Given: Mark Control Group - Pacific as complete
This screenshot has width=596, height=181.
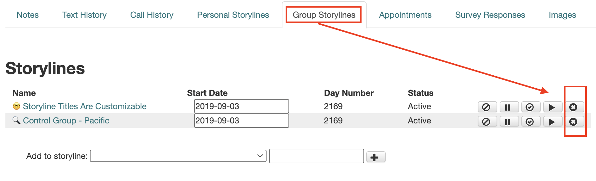Looking at the screenshot, I should point(530,122).
